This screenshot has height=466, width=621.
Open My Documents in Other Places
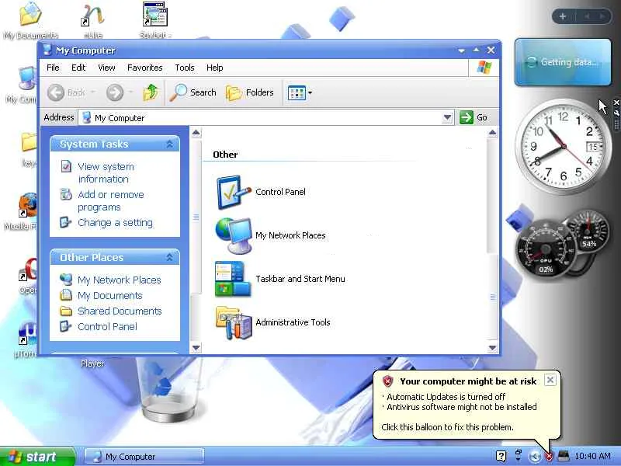click(x=109, y=296)
